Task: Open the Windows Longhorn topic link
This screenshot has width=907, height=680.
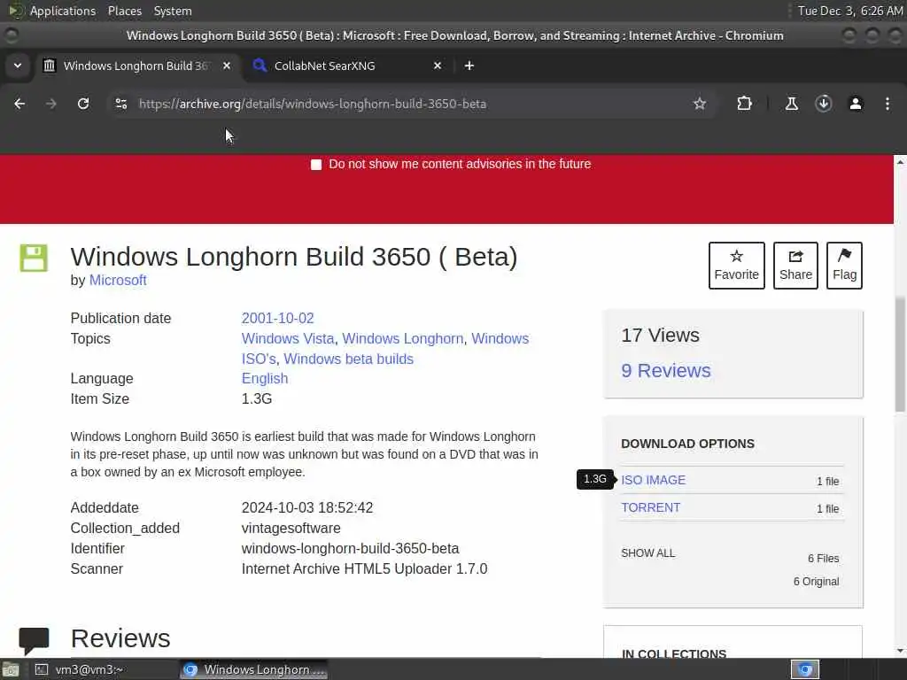Action: click(403, 338)
